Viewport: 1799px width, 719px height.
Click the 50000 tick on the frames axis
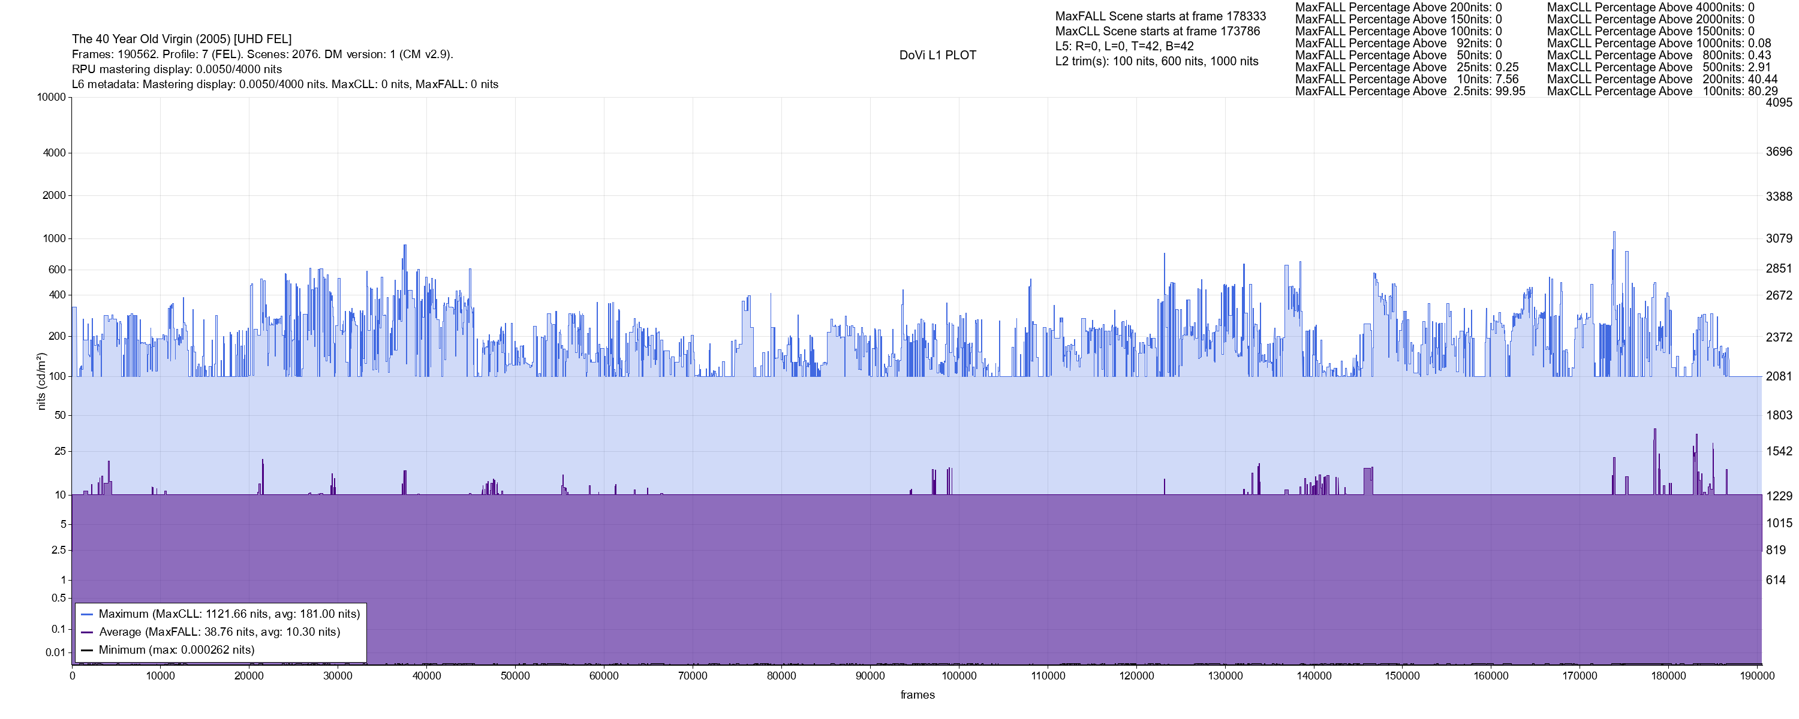pos(515,676)
